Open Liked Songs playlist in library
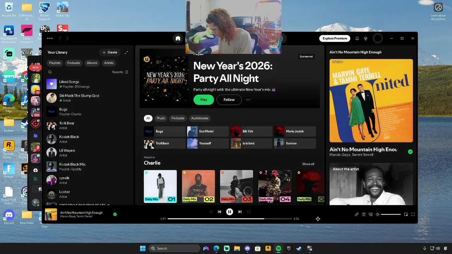Image resolution: width=452 pixels, height=254 pixels. [x=88, y=84]
